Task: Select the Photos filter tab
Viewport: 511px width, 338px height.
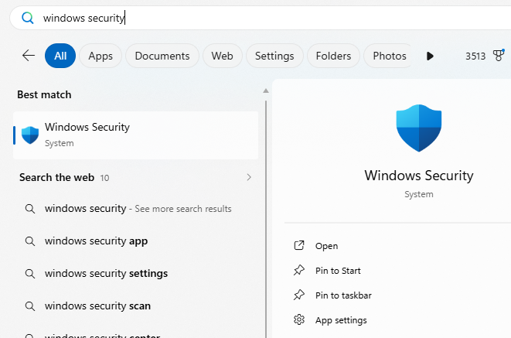Action: click(x=390, y=56)
